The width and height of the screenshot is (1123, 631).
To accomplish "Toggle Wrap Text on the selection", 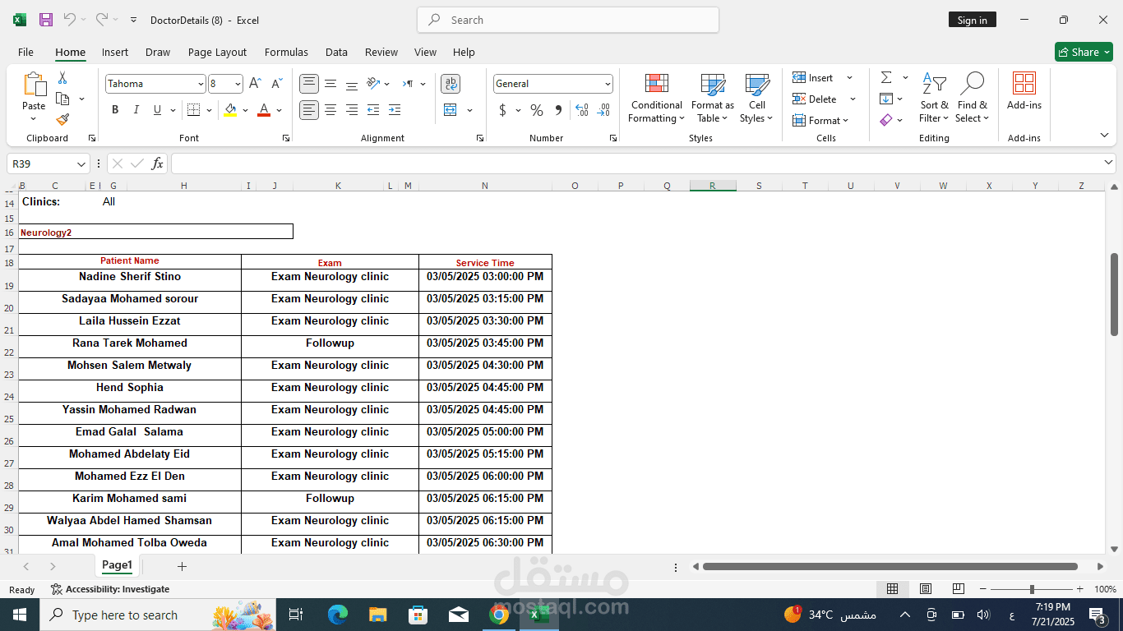I will point(450,83).
